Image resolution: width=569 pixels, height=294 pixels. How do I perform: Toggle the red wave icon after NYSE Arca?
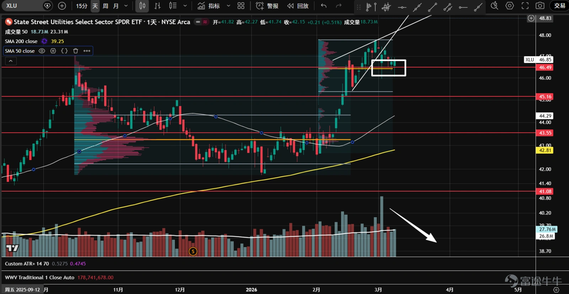coord(205,22)
